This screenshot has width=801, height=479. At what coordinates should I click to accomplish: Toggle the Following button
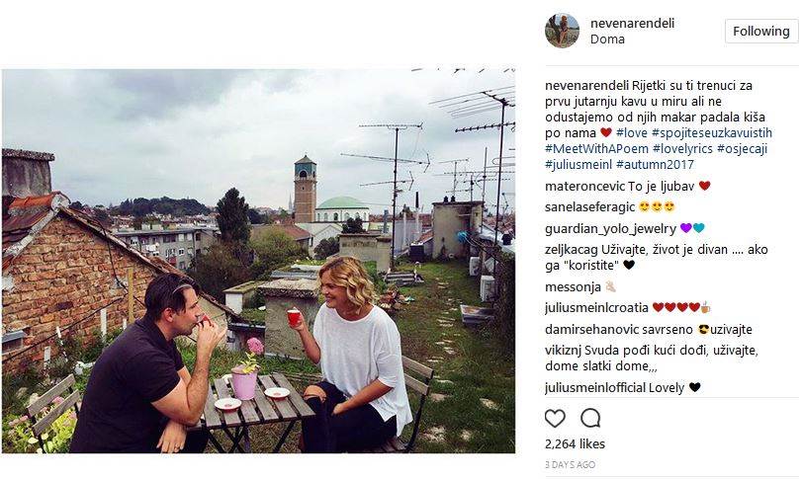point(760,32)
